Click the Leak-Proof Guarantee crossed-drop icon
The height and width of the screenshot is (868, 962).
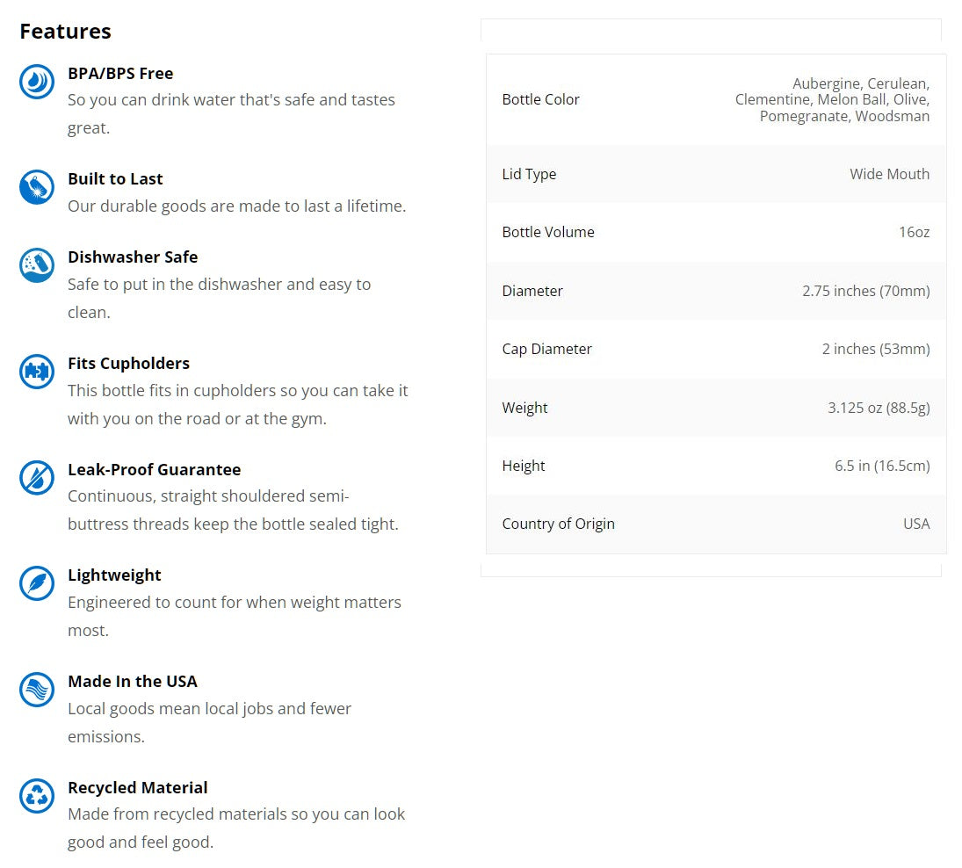(37, 477)
